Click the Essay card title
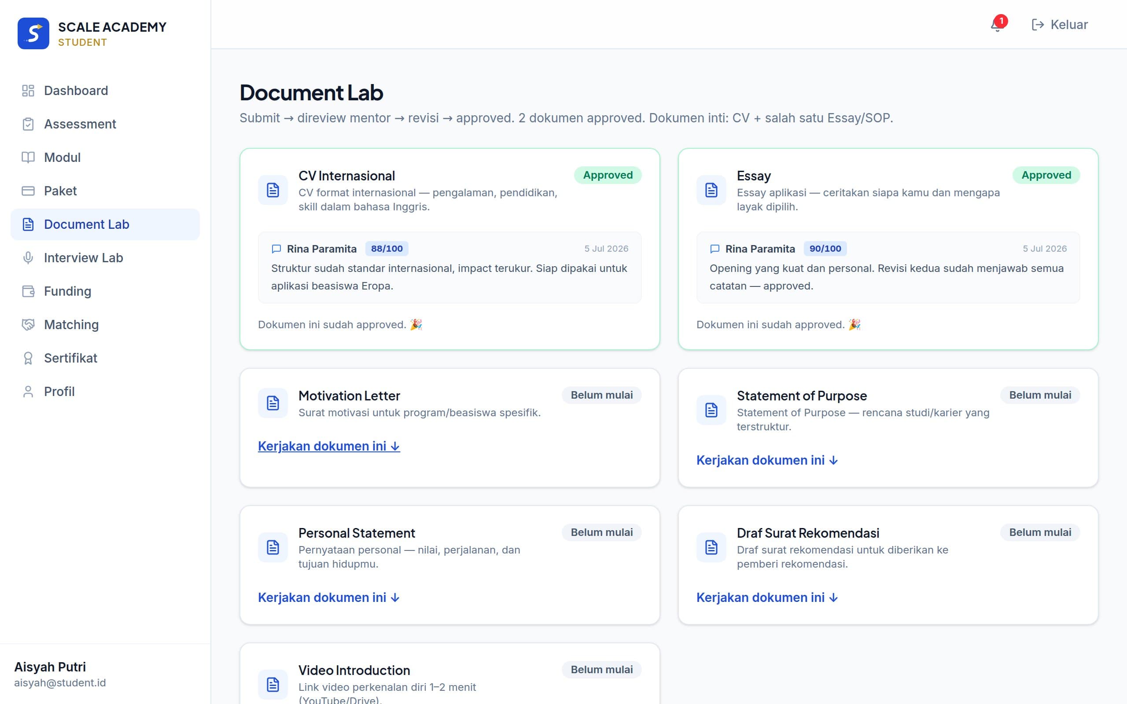This screenshot has height=704, width=1127. (754, 176)
